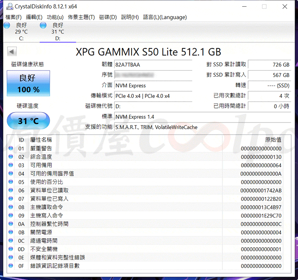Click raw value 00000001E29C70
This screenshot has height=280, width=298.
(261, 216)
